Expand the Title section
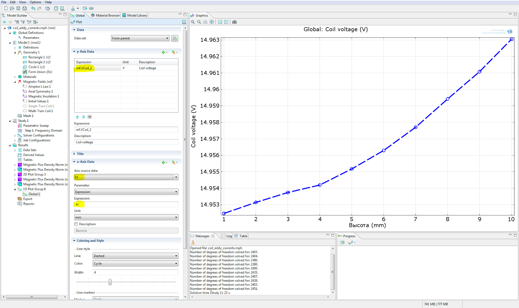519x308 pixels. (x=80, y=154)
